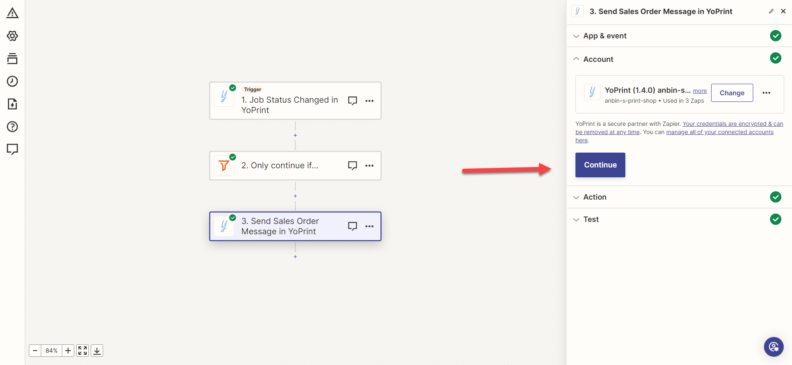Open 'Your credentials are encrypted' link

coord(679,128)
